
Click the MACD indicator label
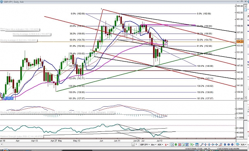pos(58,112)
